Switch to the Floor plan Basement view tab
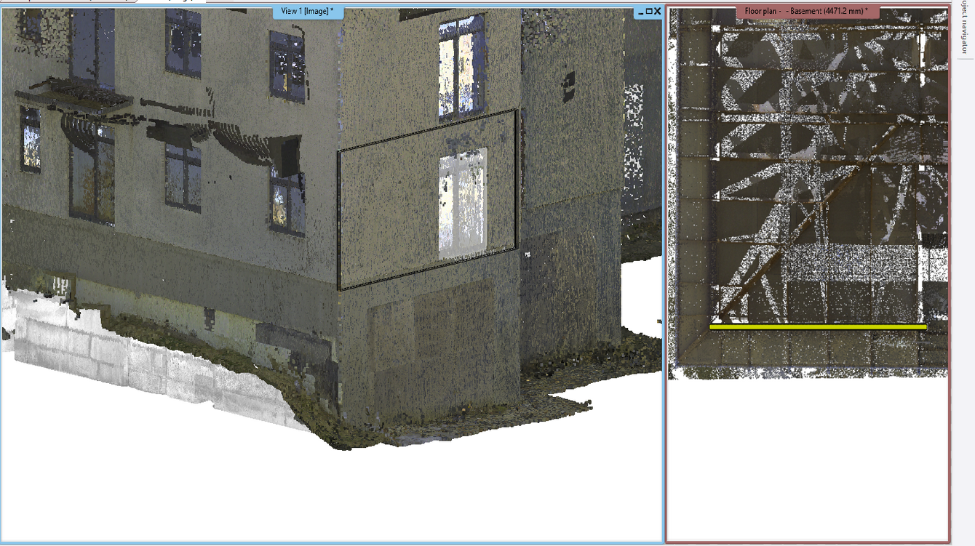This screenshot has width=975, height=546. tap(807, 12)
